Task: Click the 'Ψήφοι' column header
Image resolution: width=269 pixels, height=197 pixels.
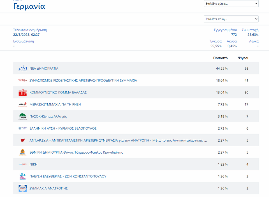Action: click(243, 58)
